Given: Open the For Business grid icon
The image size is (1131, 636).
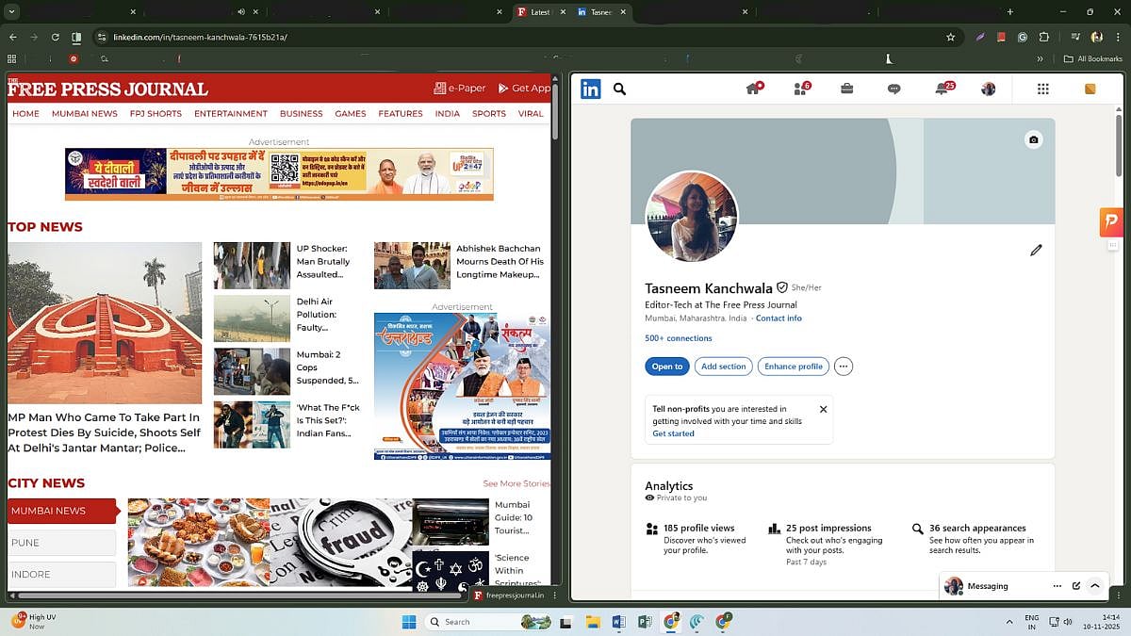Looking at the screenshot, I should (1042, 88).
